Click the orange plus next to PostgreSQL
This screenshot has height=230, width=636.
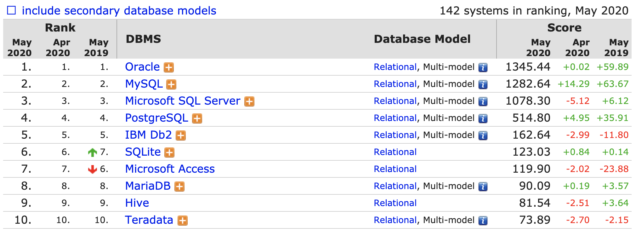(x=197, y=118)
